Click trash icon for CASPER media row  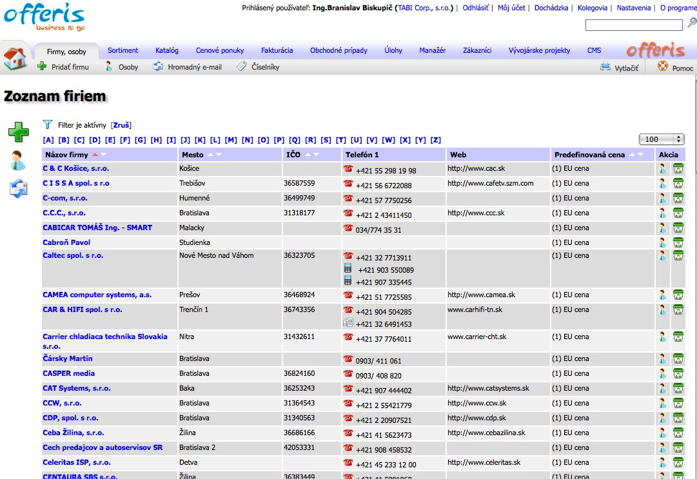[678, 374]
